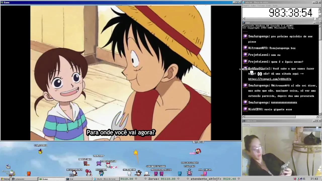The width and height of the screenshot is (322, 181).
Task: Click the Notepad vertical scrollbar down arrow
Action: pyautogui.click(x=320, y=16)
